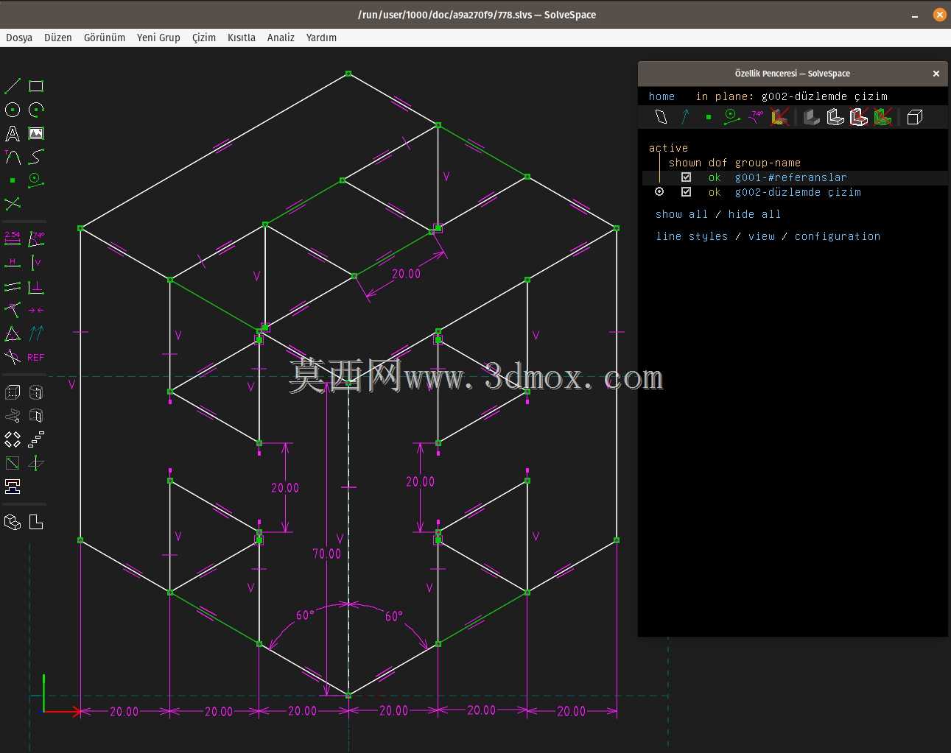Switch to Nearest Isometric View
951x753 pixels.
(x=13, y=522)
